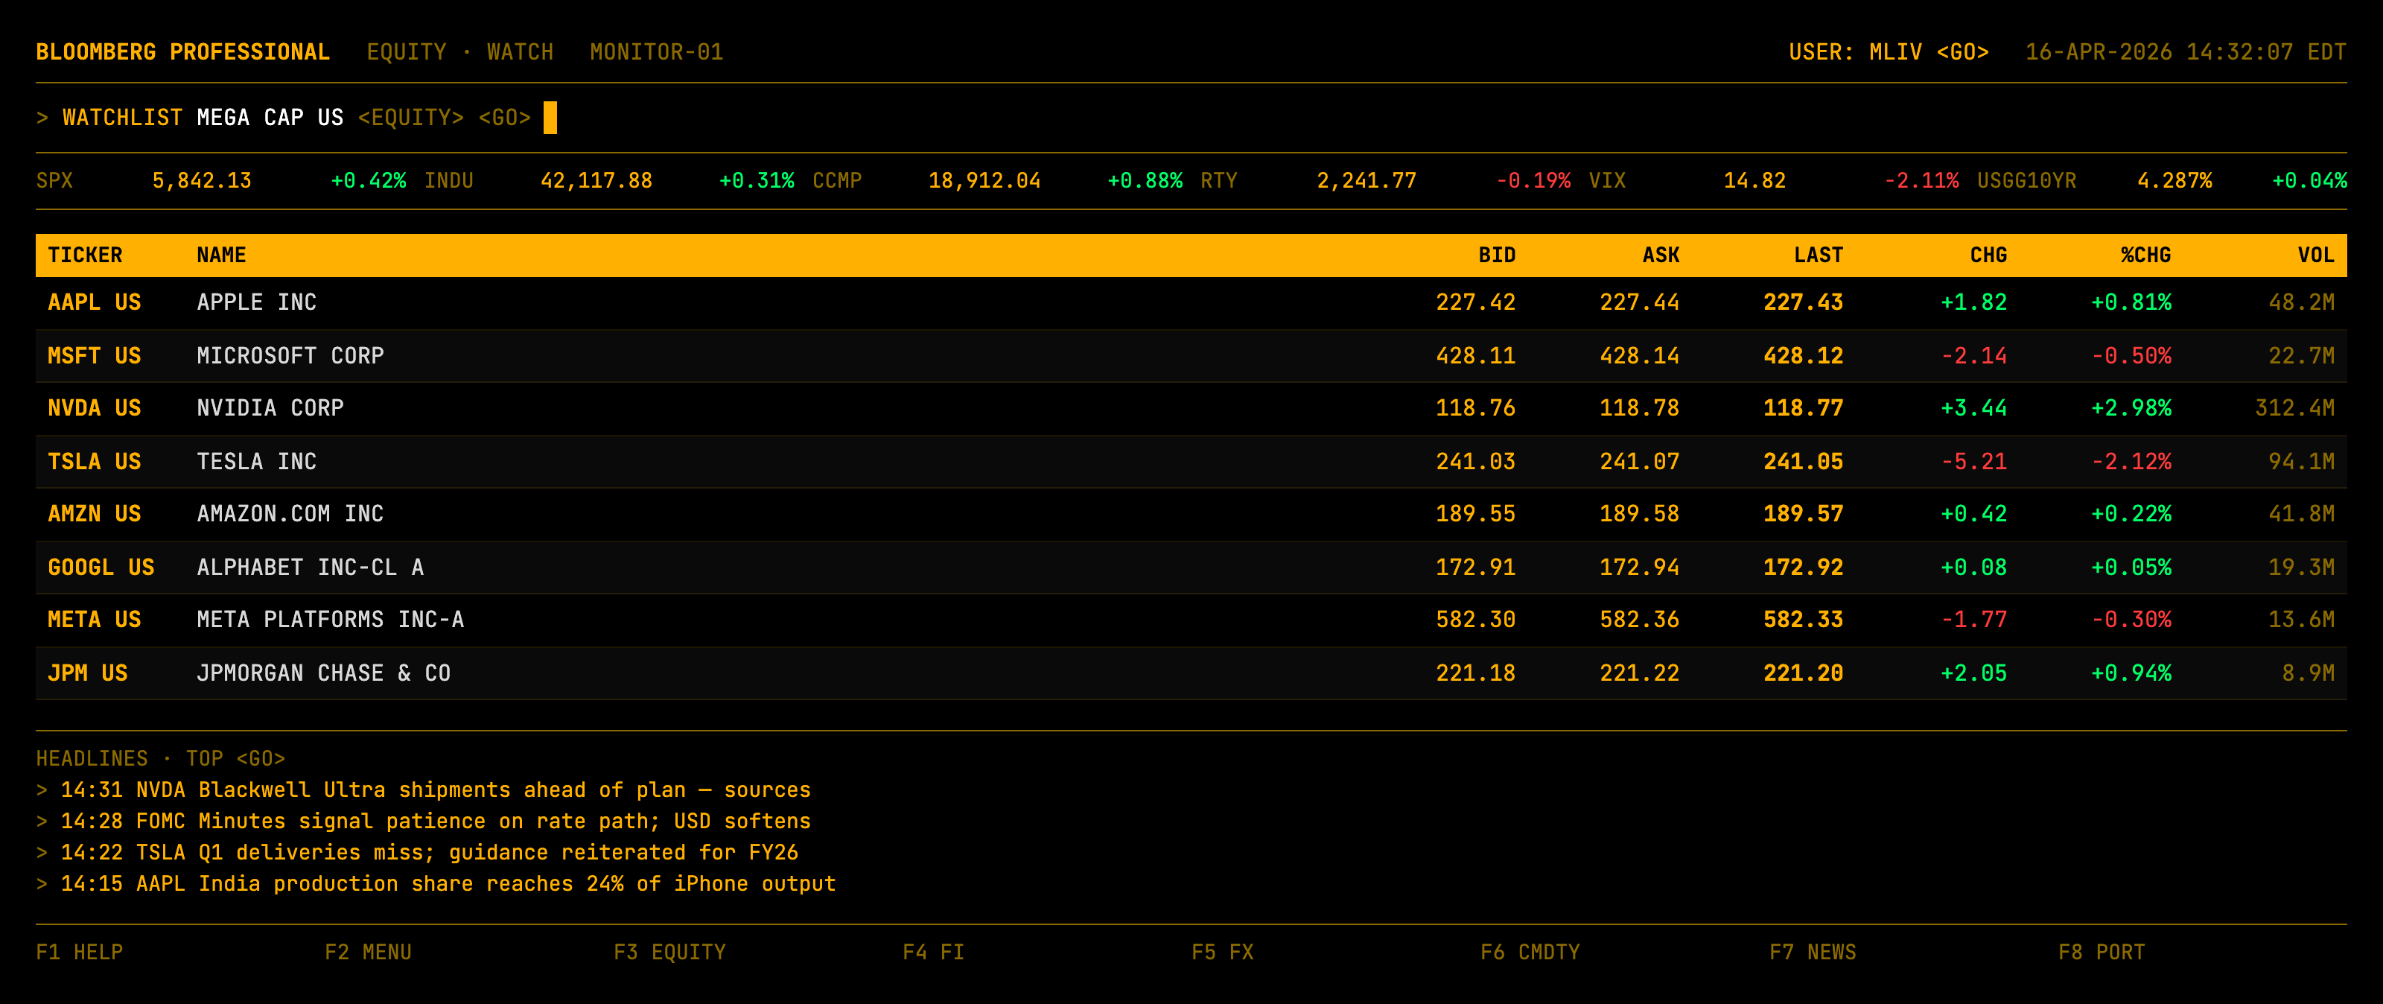The width and height of the screenshot is (2383, 1004).
Task: Click the USGG10YR yield 4.287%
Action: 2174,182
